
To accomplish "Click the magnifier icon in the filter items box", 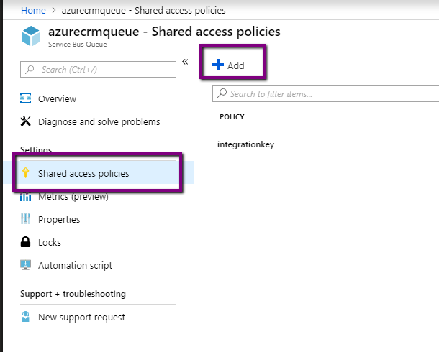I will 222,93.
